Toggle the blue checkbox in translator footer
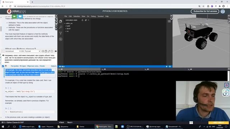 point(3,66)
